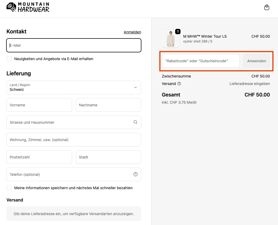This screenshot has width=278, height=225.
Task: Open the shopping bag cart icon
Action: [266, 7]
